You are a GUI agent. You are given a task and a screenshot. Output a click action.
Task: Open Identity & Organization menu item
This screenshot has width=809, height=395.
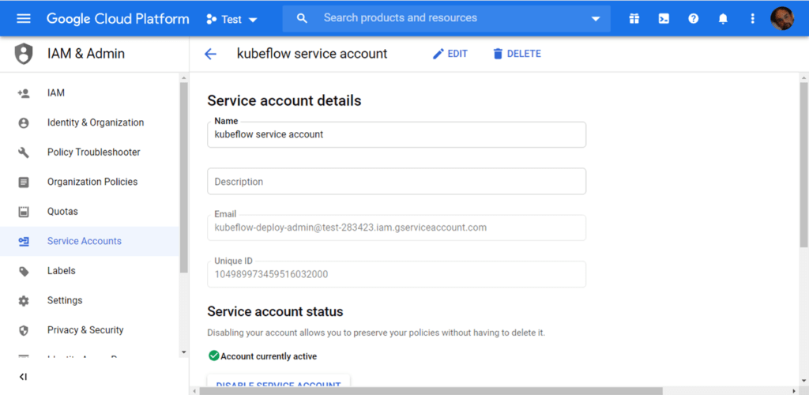pos(90,122)
